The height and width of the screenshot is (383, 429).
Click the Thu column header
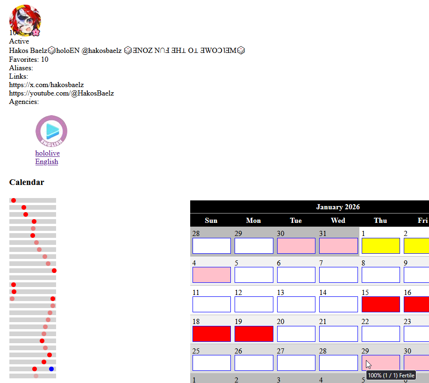point(380,221)
